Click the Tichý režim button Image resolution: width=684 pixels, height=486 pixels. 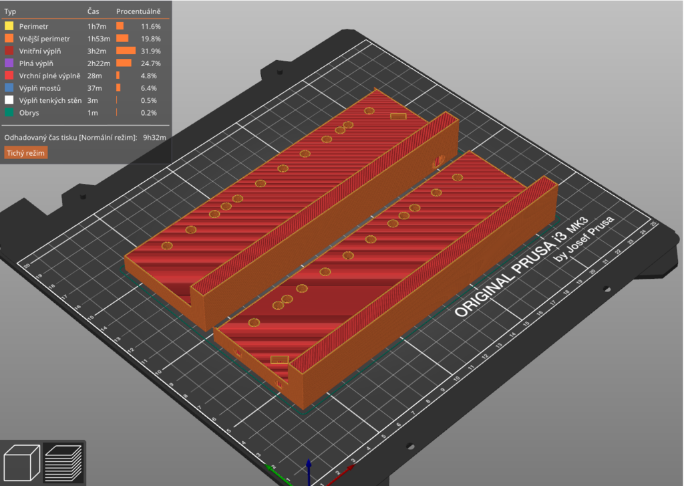coord(26,153)
